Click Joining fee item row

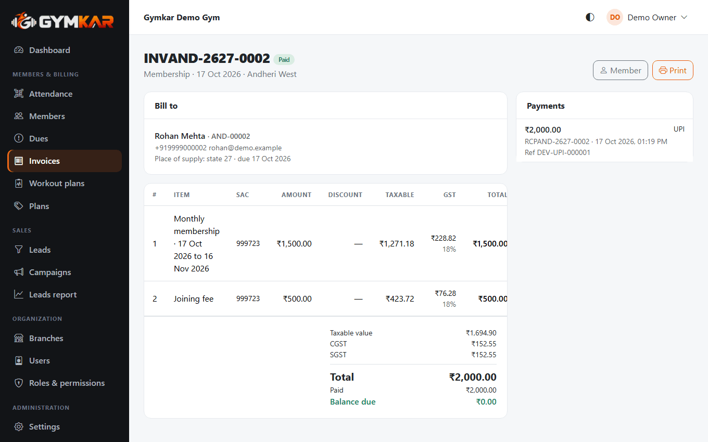[x=325, y=299]
